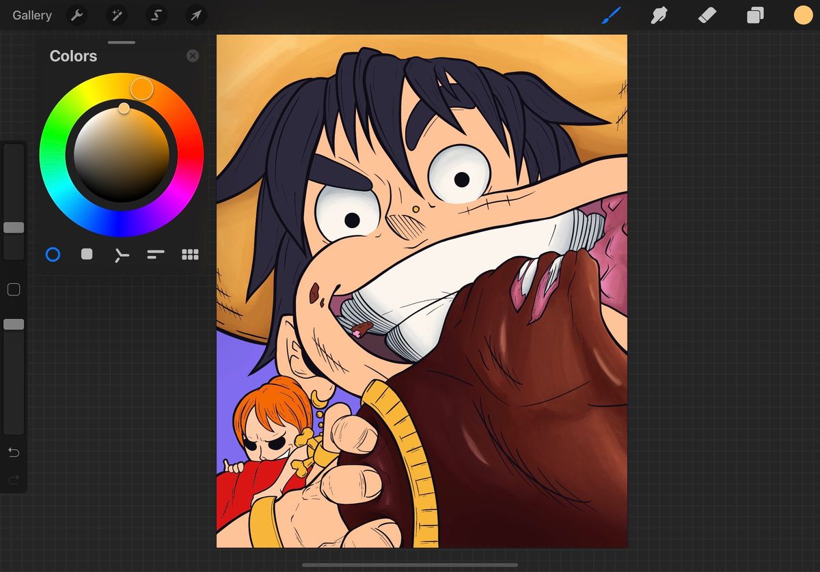Click the brush size slider handle
Screen dimensions: 820x572
coord(14,227)
